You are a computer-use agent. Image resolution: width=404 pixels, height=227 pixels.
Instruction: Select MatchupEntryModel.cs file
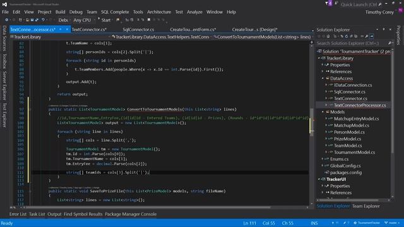(356, 119)
